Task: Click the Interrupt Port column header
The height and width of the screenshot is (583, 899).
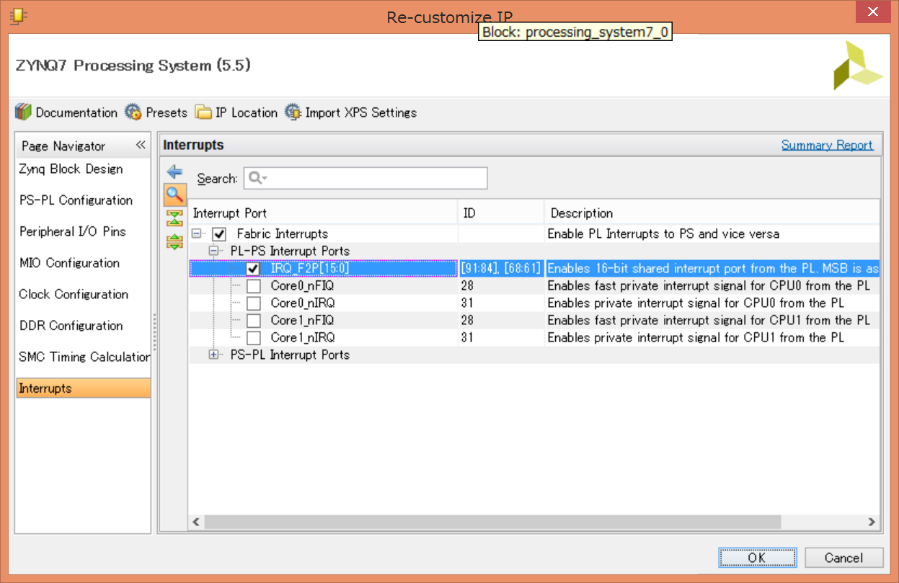Action: tap(323, 213)
